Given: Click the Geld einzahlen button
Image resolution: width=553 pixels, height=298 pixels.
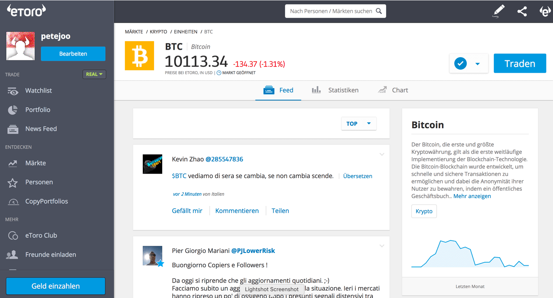Looking at the screenshot, I should (x=56, y=286).
